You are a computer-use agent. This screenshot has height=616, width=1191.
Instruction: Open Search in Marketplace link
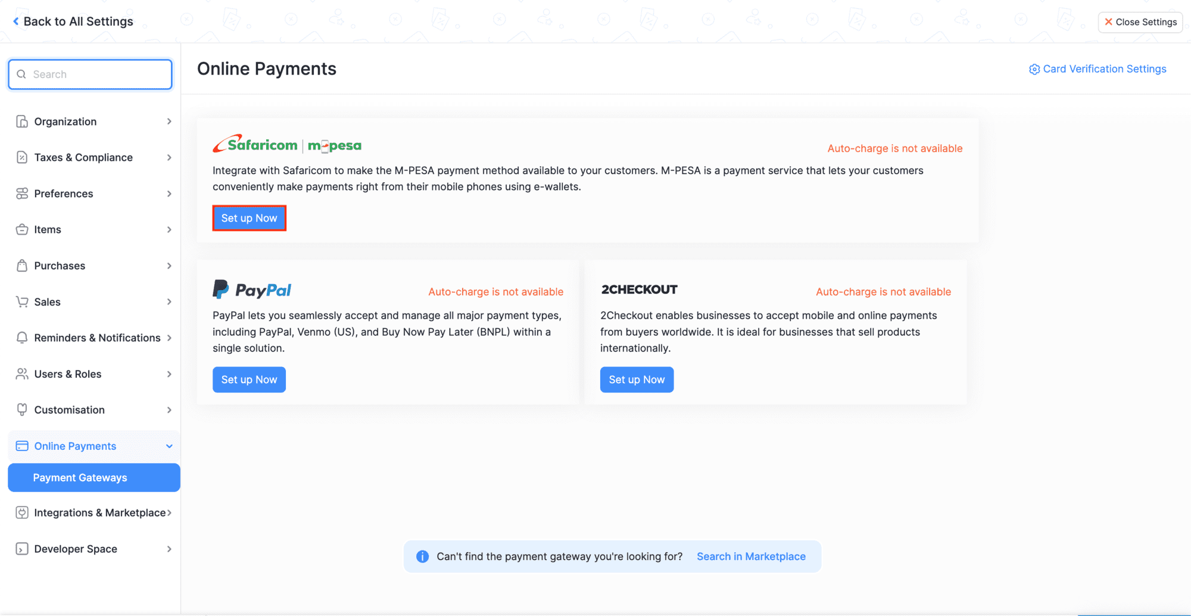pyautogui.click(x=751, y=556)
